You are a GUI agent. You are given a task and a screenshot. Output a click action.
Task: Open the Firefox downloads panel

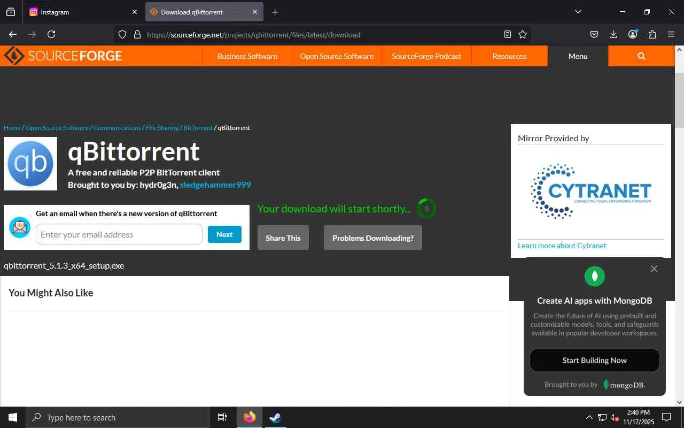pos(613,34)
